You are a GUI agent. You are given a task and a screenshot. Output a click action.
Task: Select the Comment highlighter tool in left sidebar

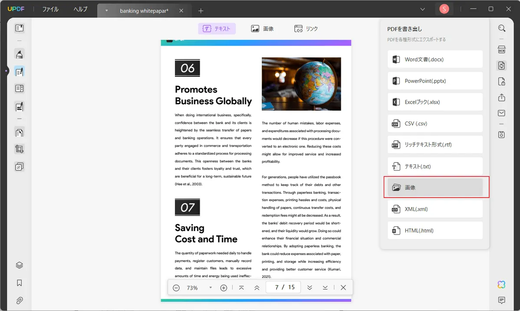pyautogui.click(x=19, y=54)
